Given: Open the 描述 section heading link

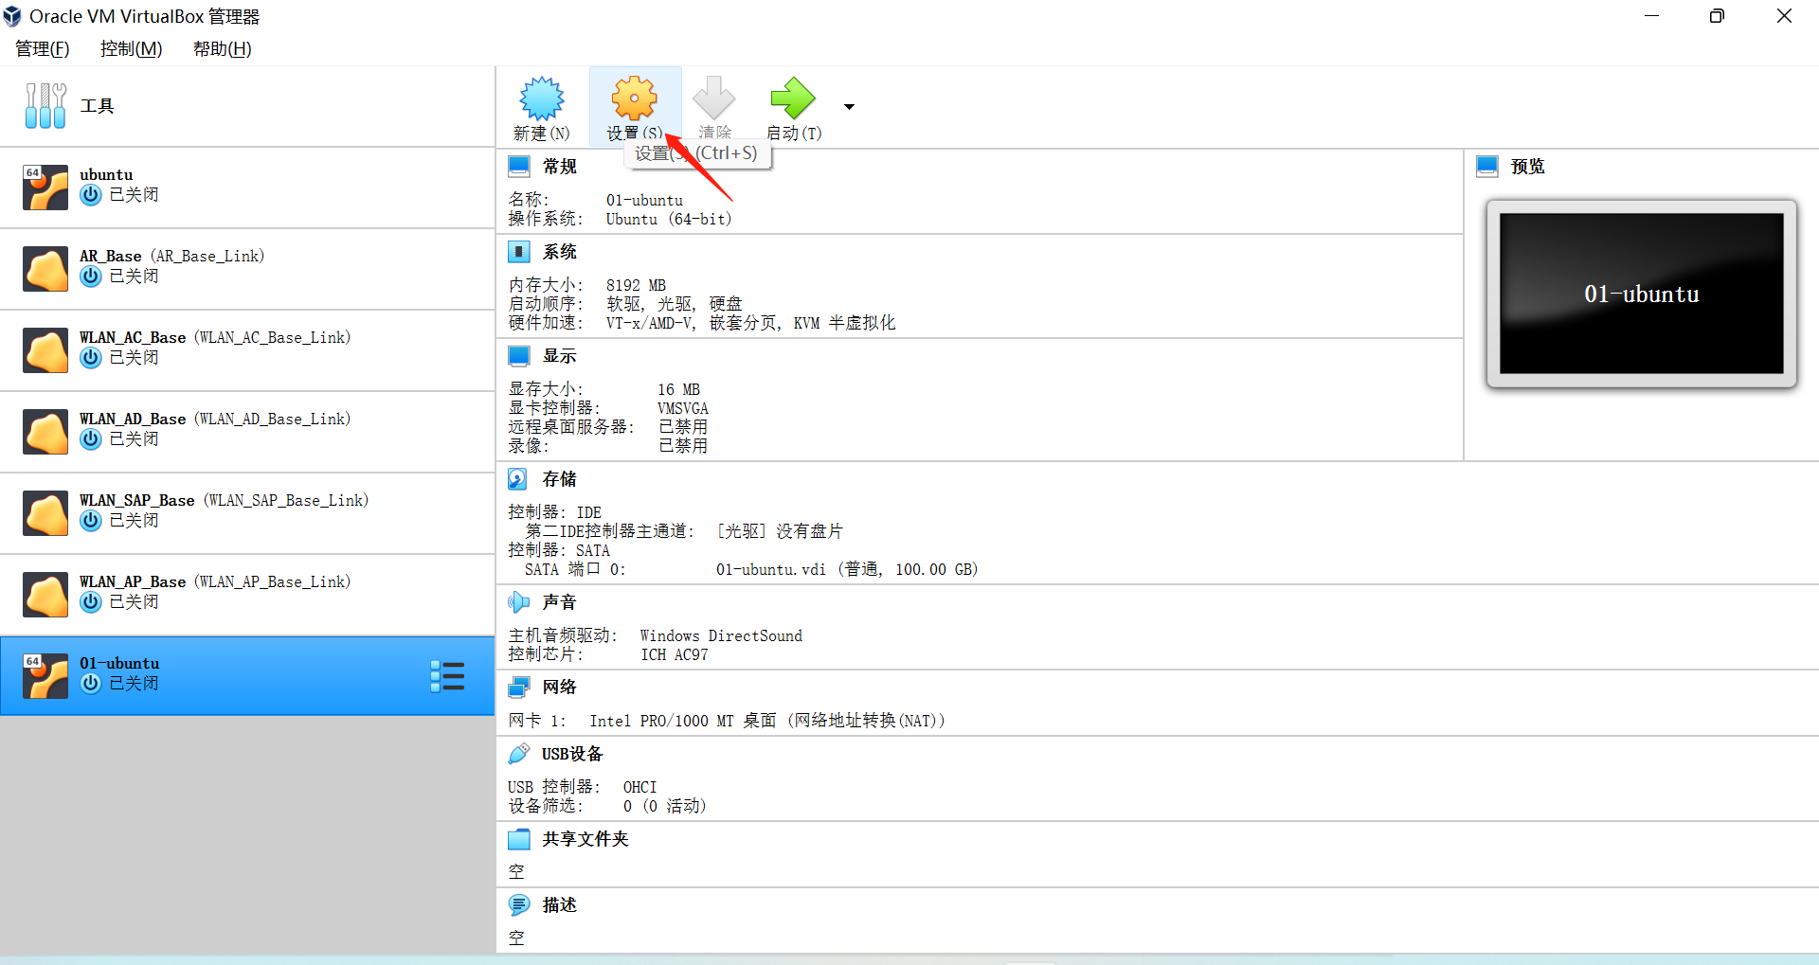Looking at the screenshot, I should tap(560, 905).
